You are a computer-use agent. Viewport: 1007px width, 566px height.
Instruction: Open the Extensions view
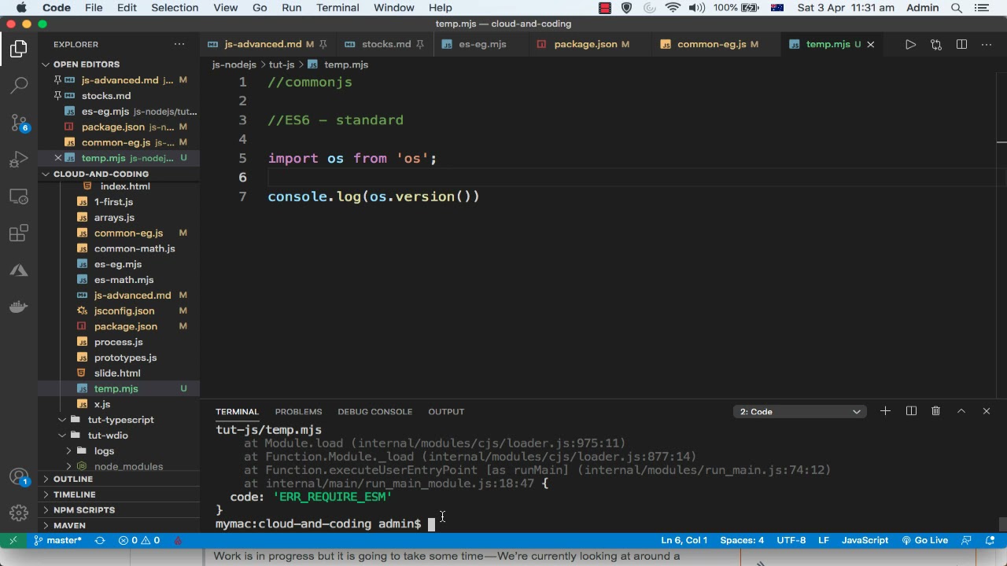tap(19, 233)
